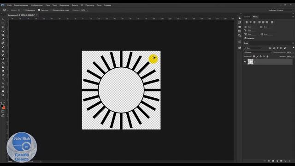Screen dimensions: 295x166
Task: Toggle lock position icon
Action: tap(260, 56)
